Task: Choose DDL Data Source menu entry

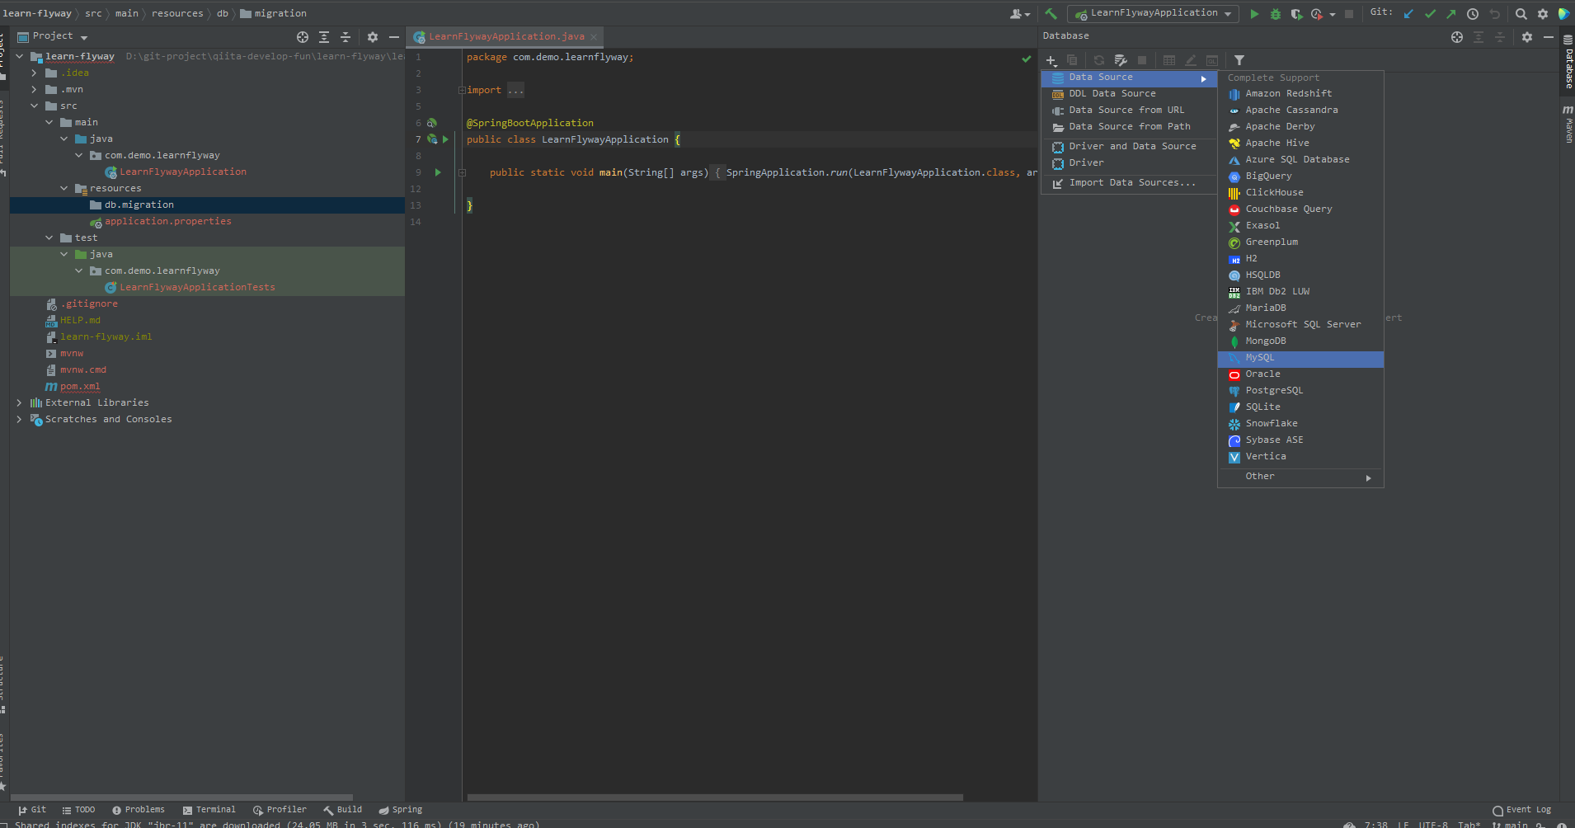Action: [x=1129, y=94]
